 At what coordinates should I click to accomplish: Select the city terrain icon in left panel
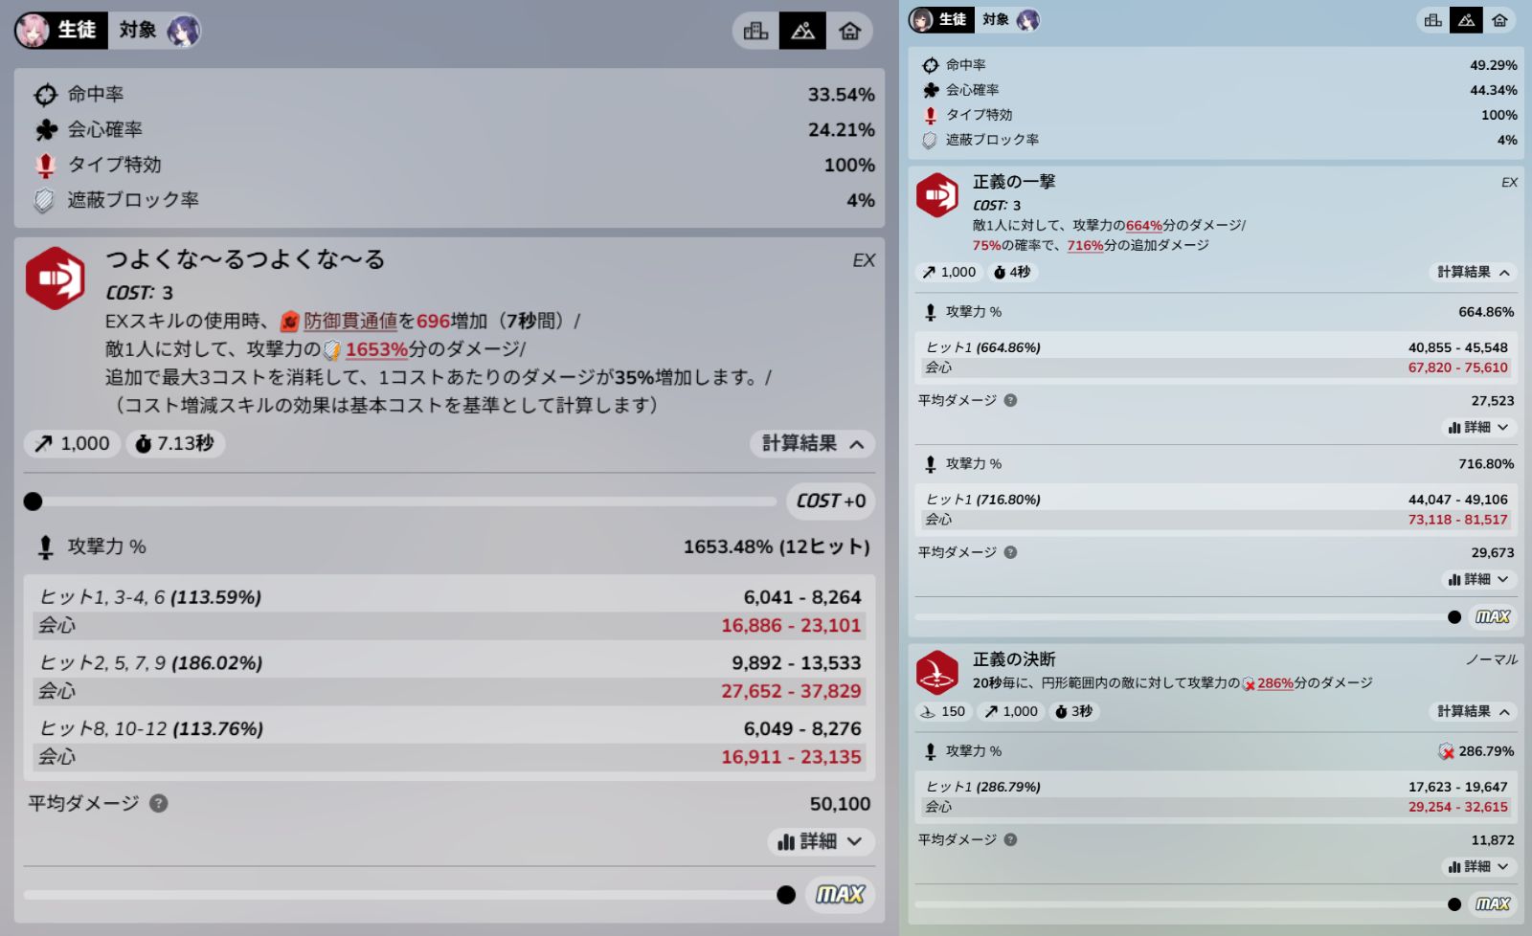coord(755,31)
